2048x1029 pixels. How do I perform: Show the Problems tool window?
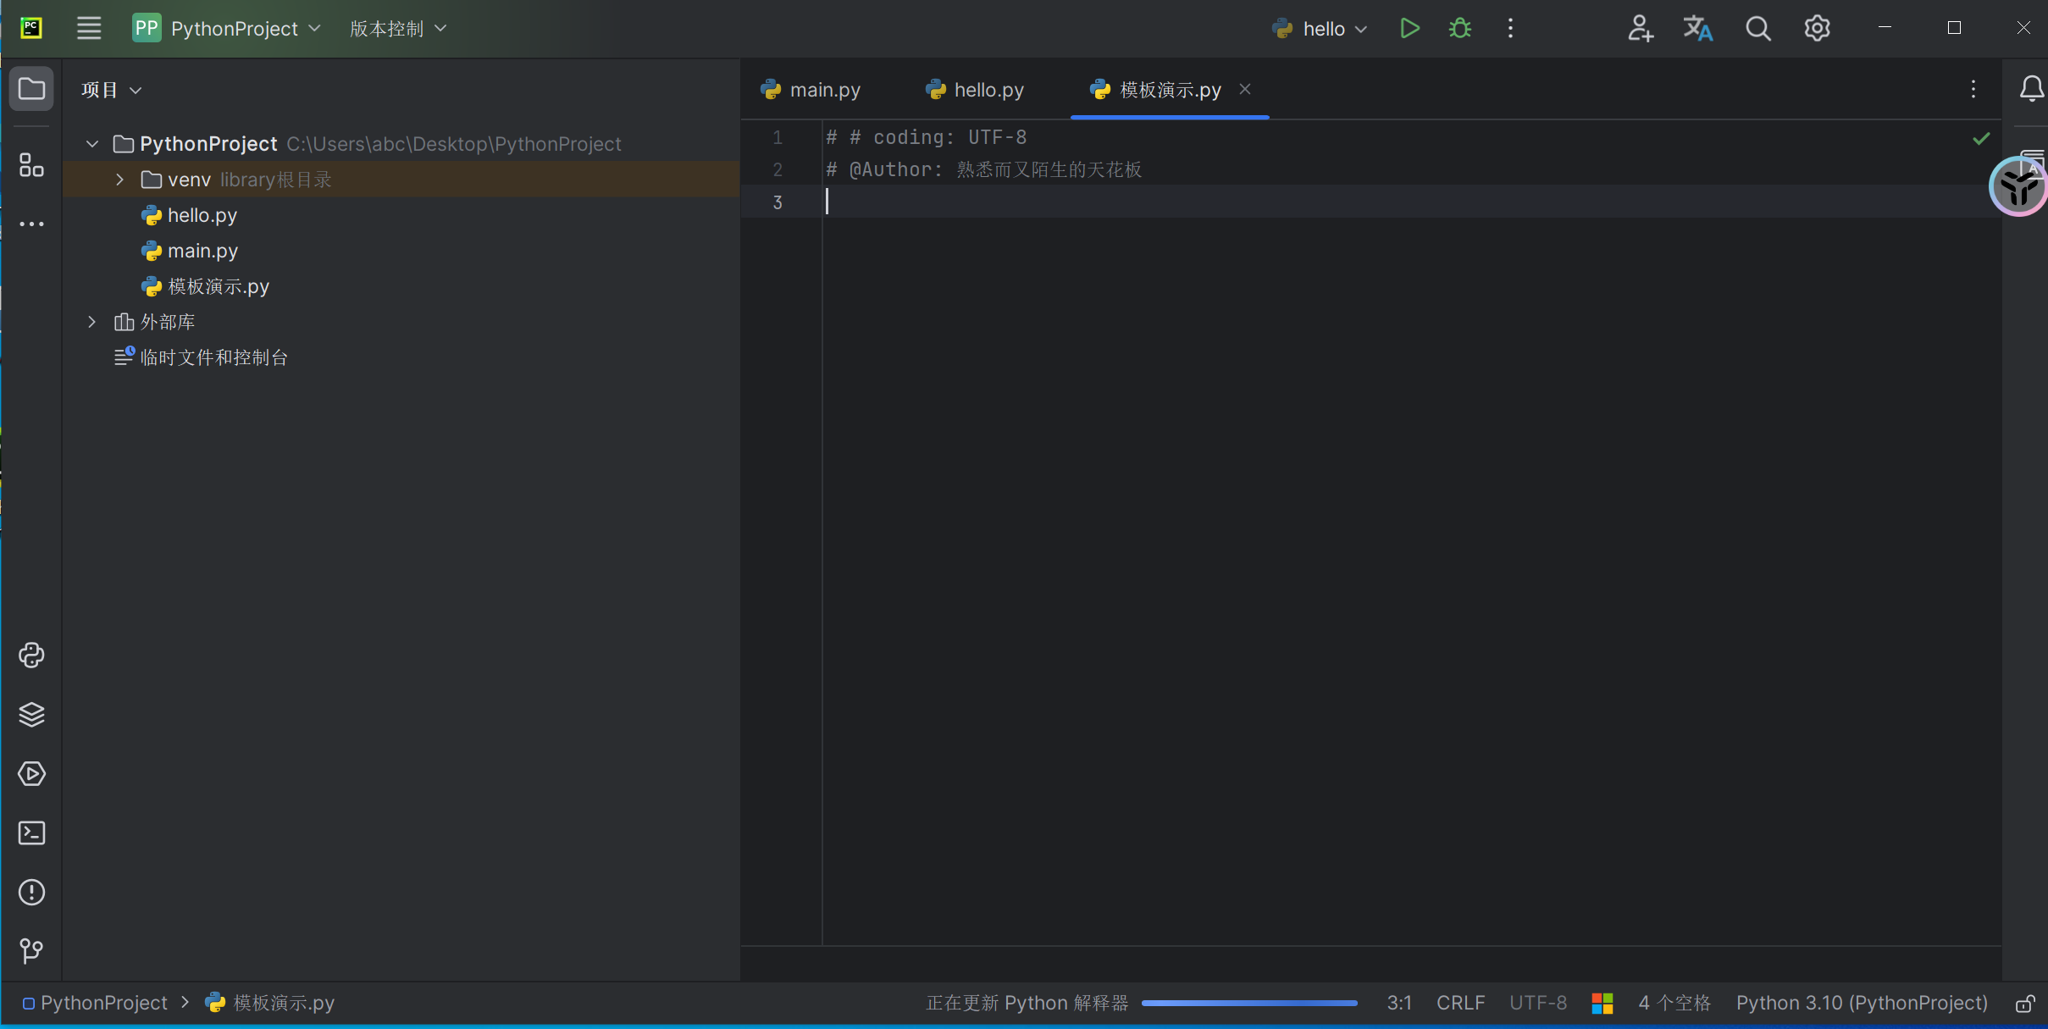point(31,892)
